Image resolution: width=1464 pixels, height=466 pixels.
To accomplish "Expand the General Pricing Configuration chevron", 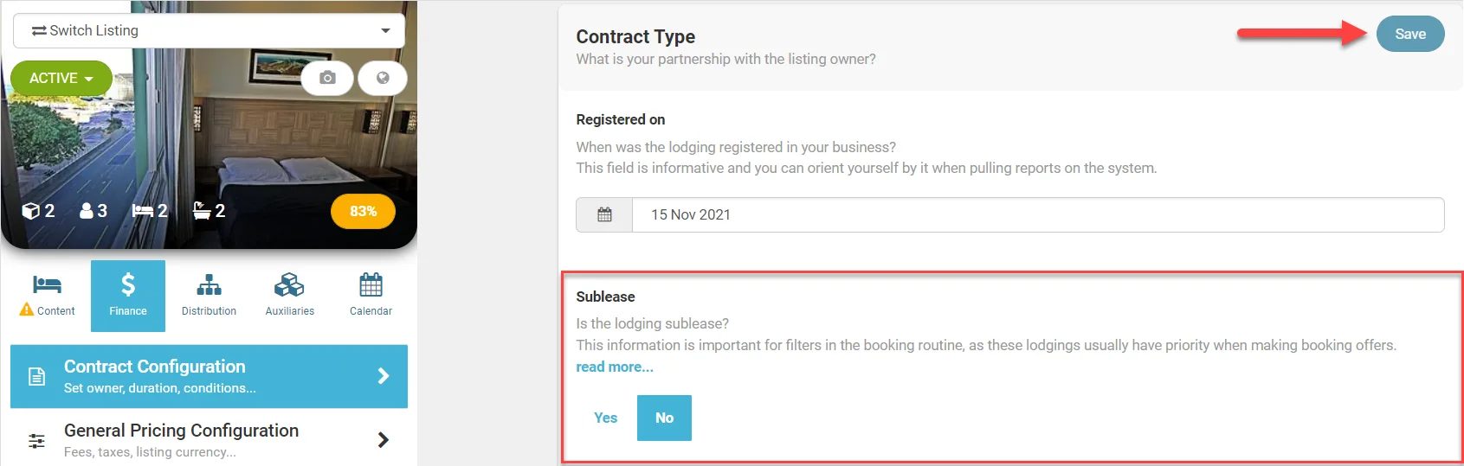I will (384, 440).
